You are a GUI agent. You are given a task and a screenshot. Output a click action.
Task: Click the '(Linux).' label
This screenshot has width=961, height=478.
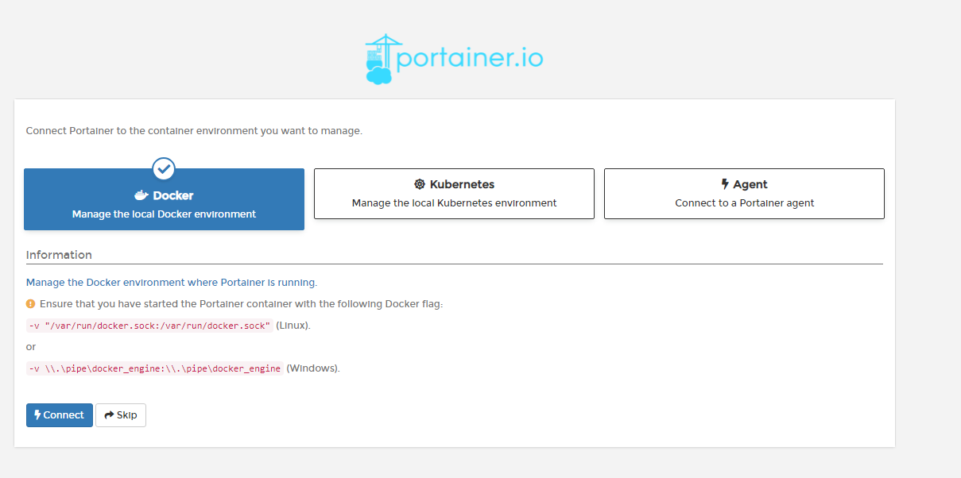point(293,326)
